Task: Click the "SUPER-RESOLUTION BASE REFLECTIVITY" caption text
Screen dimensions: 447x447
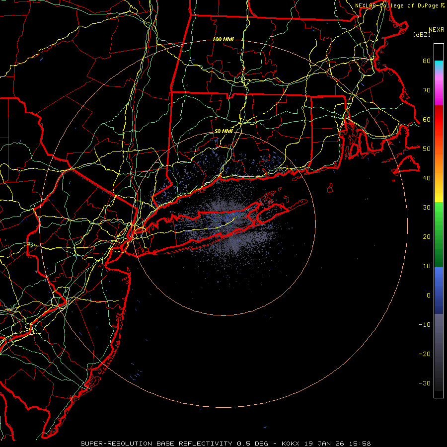Action: (x=156, y=444)
